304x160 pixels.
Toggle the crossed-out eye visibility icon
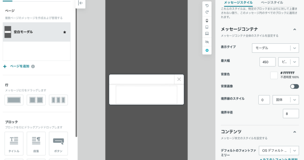pyautogui.click(x=207, y=42)
